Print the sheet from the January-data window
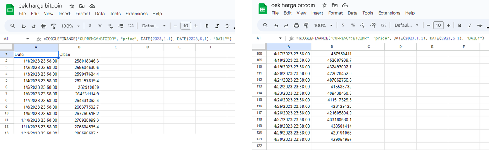 coord(44,26)
